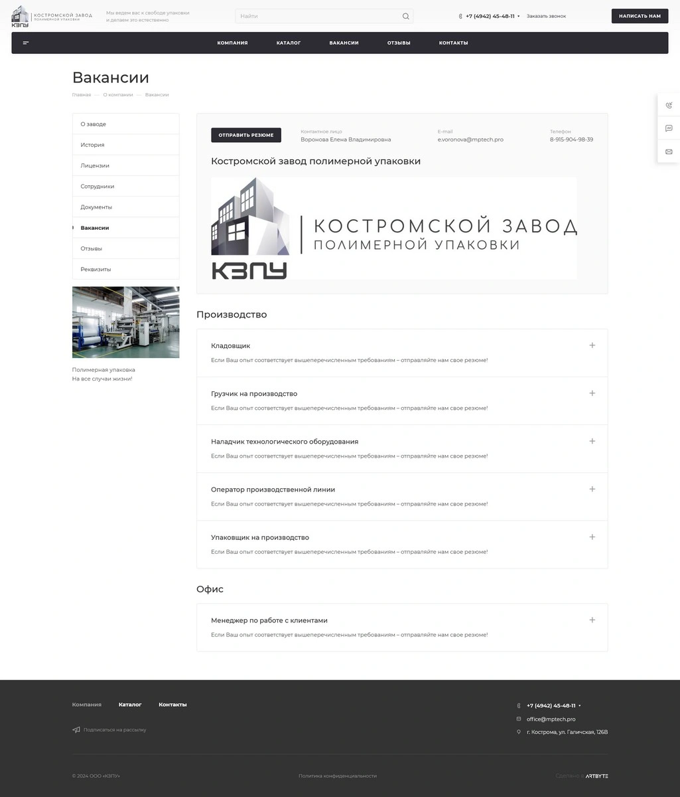Open the Каталог item in the navigation bar

[x=289, y=43]
